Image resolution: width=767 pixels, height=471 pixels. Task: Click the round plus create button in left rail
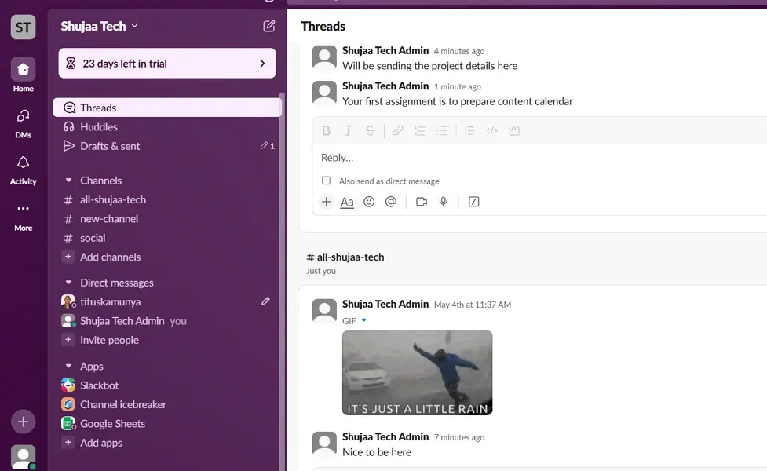click(23, 422)
